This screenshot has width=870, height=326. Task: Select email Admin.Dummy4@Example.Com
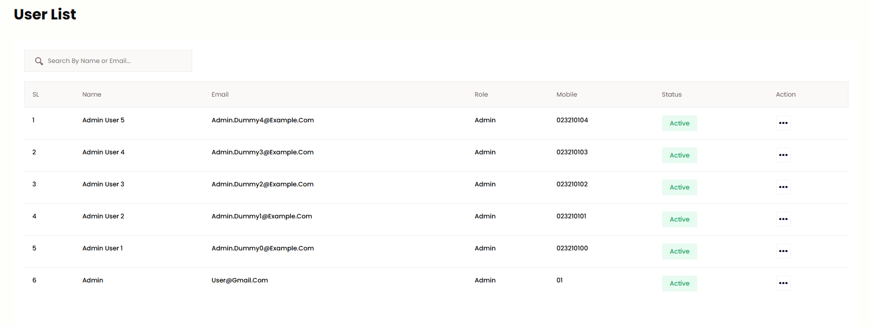pos(263,120)
